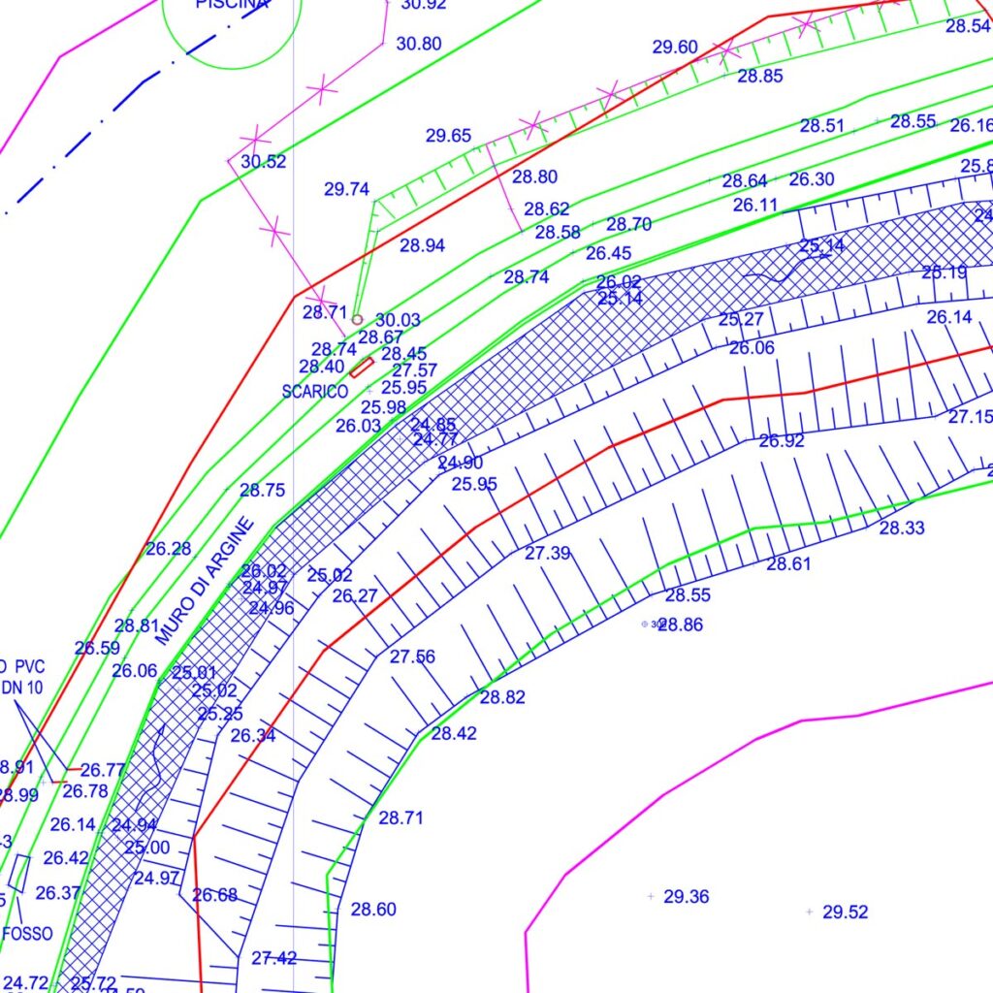The height and width of the screenshot is (993, 993).
Task: Select spot height 25.27
Action: (x=741, y=320)
